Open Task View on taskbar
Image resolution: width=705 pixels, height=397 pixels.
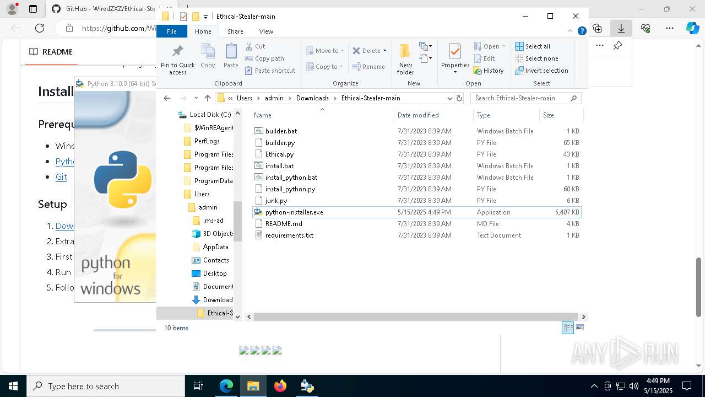click(x=198, y=386)
